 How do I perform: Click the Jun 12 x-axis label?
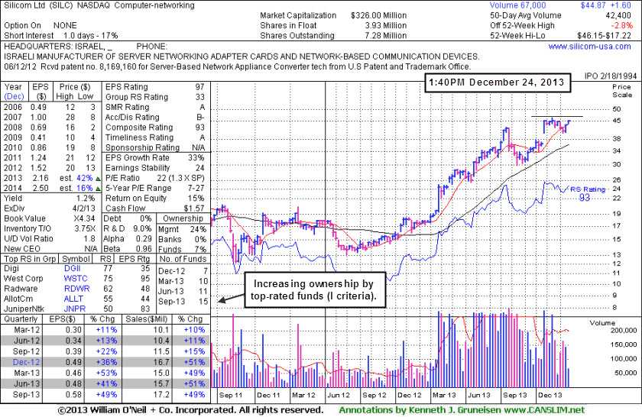[339, 395]
